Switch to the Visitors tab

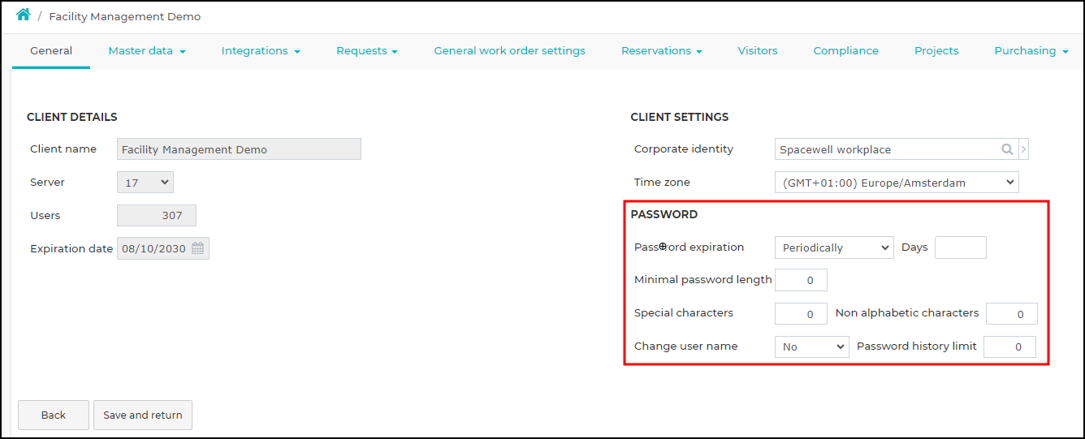[758, 51]
